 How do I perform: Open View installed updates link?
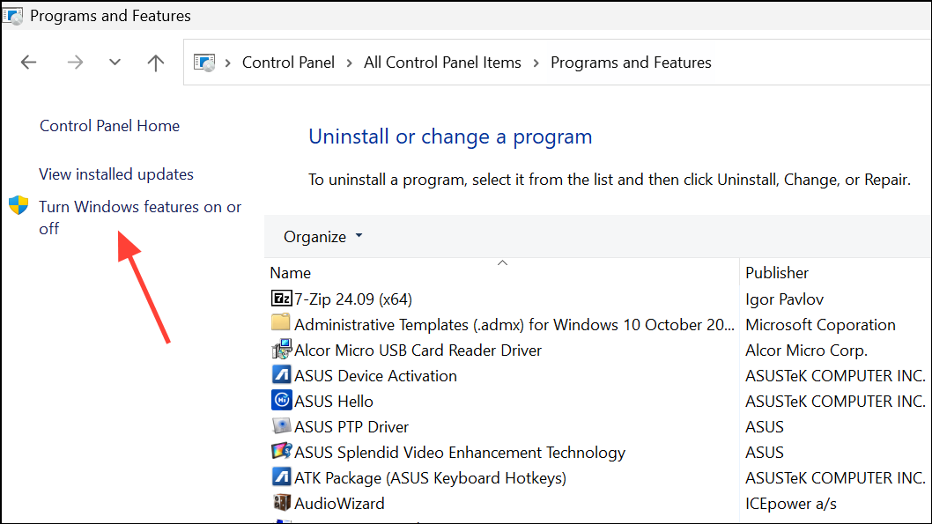116,174
